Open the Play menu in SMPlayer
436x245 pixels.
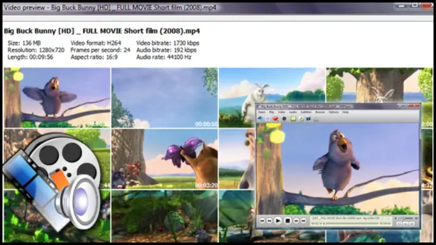point(271,112)
